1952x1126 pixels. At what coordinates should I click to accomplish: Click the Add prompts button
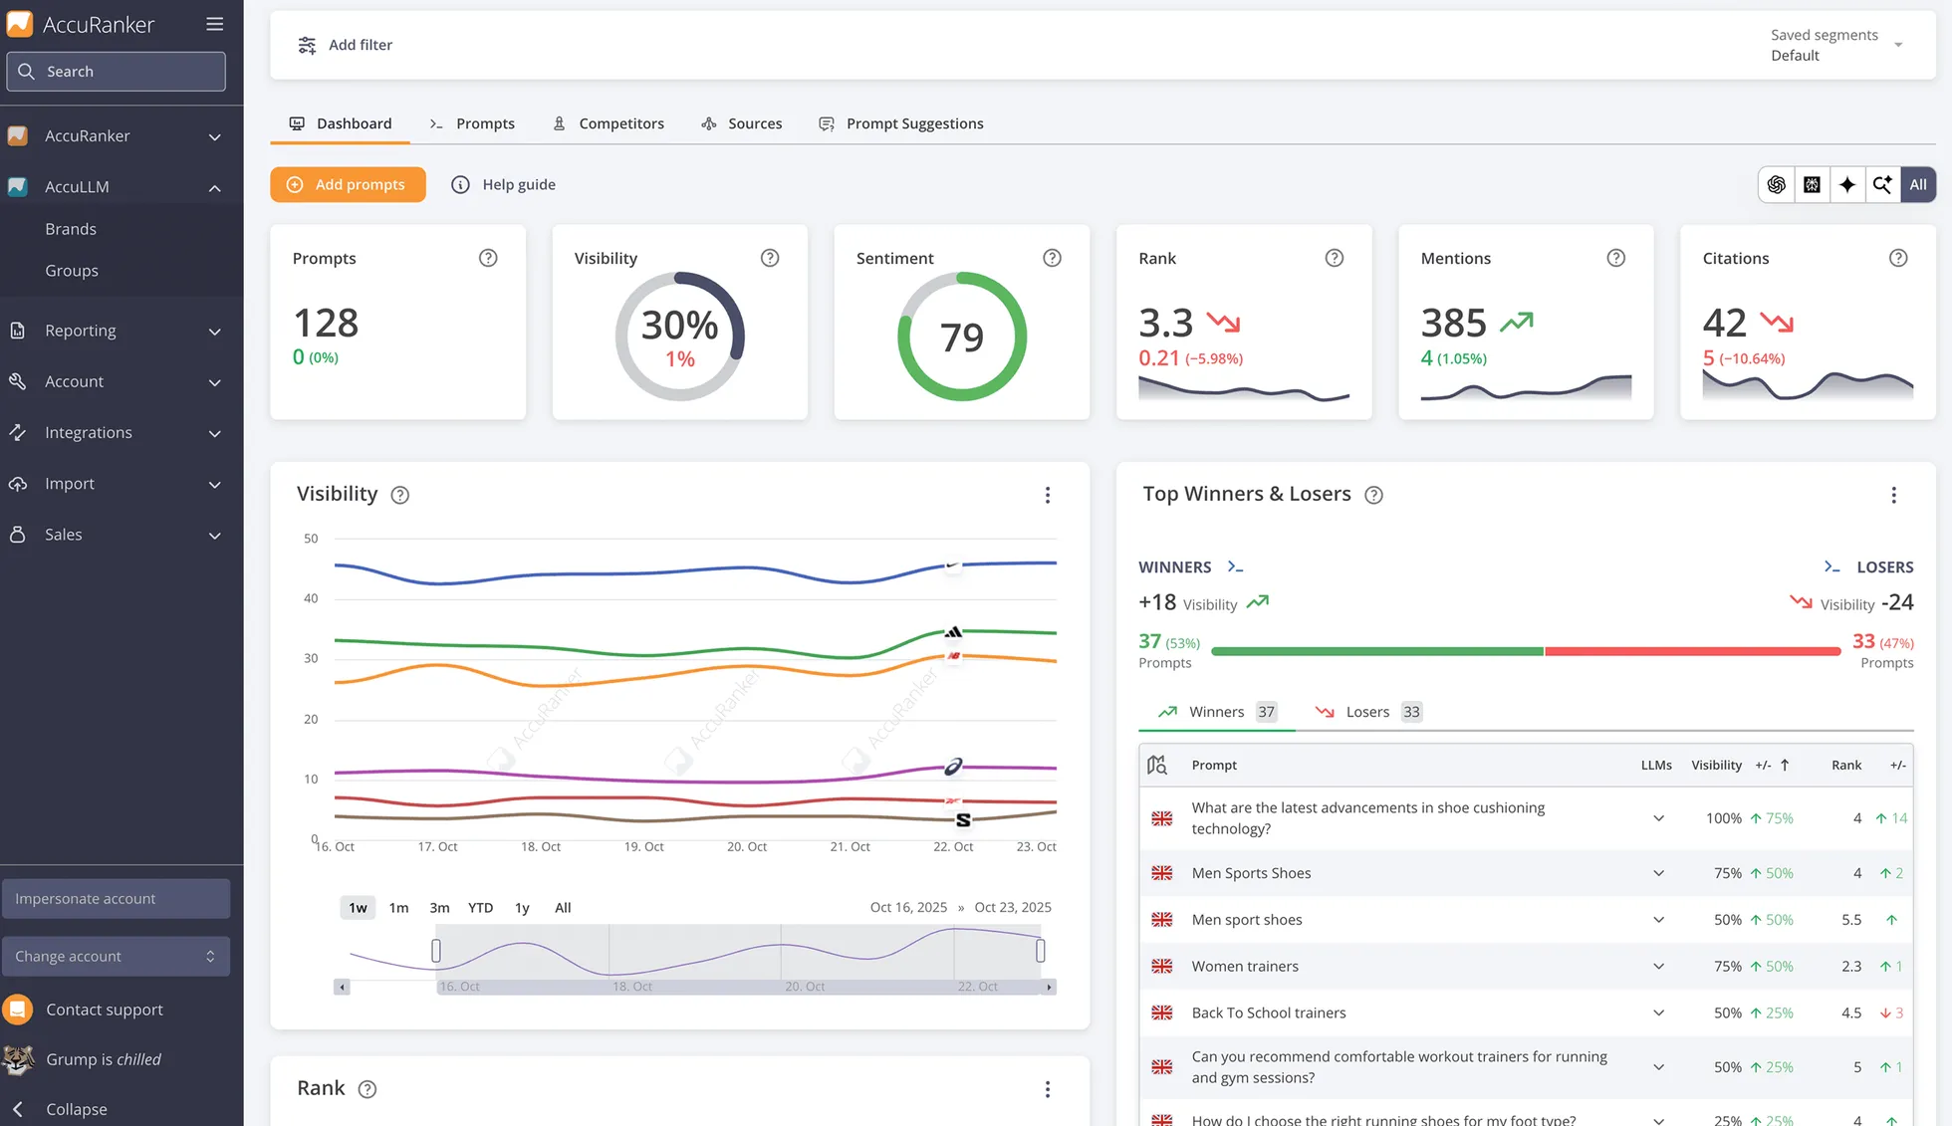[x=348, y=184]
